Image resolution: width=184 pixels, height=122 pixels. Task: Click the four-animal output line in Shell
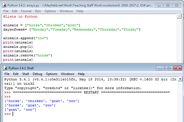pos(42,101)
